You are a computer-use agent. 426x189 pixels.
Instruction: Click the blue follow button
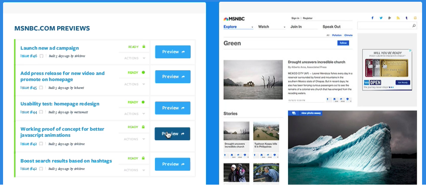[x=343, y=43]
